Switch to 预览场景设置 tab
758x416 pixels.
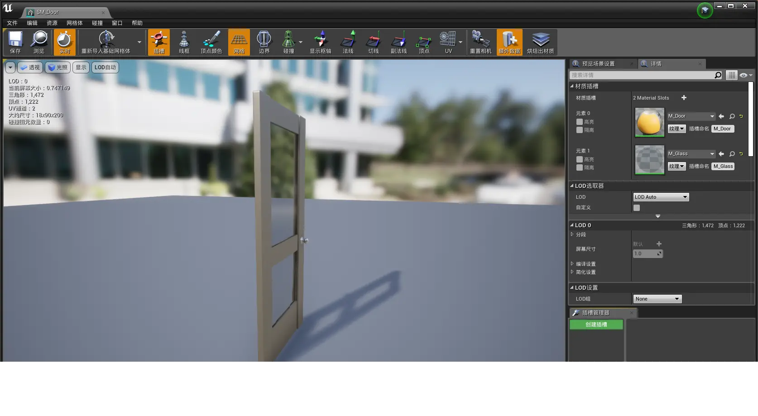(x=602, y=64)
